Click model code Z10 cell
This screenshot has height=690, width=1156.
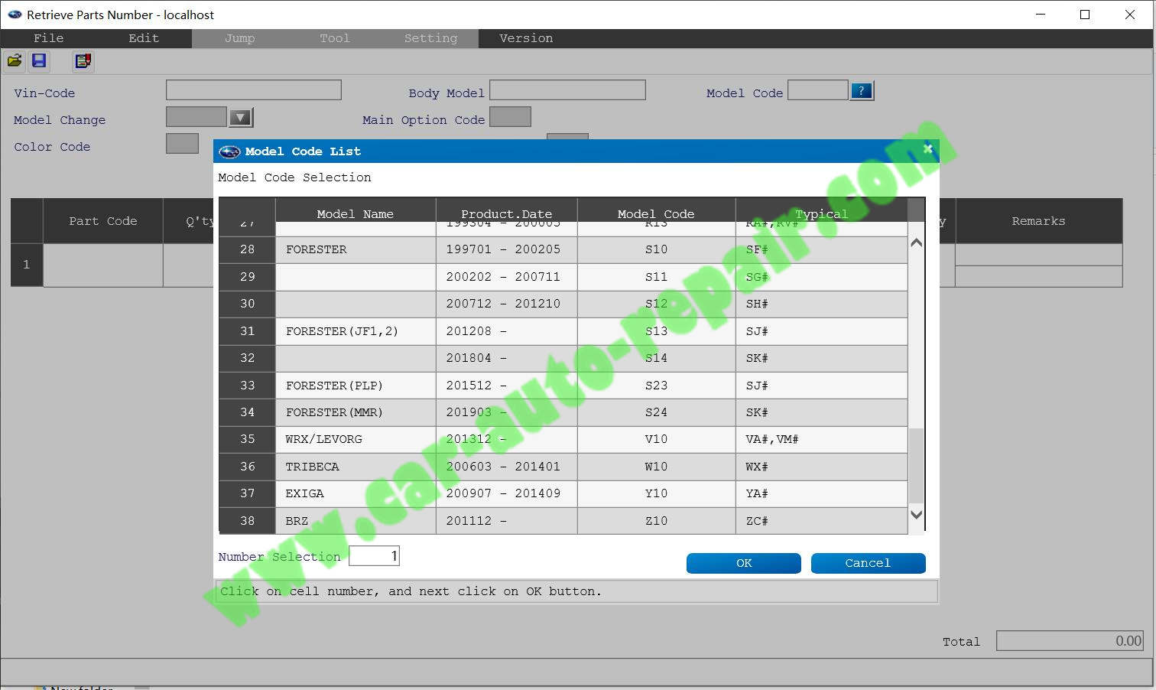pos(656,521)
